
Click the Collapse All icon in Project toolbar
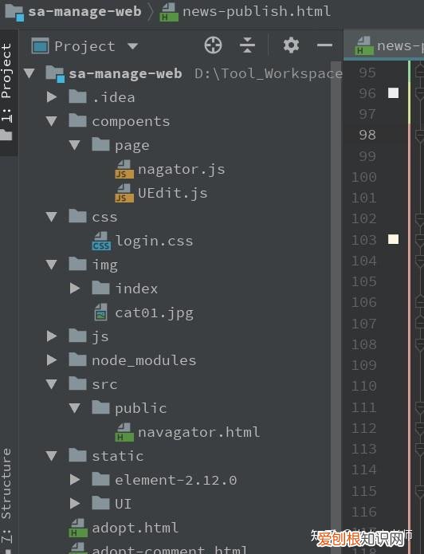[247, 45]
